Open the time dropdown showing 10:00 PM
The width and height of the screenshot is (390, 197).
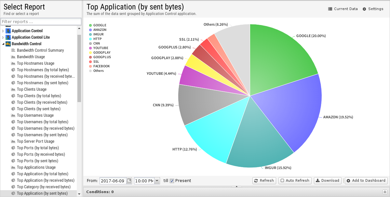[157, 181]
